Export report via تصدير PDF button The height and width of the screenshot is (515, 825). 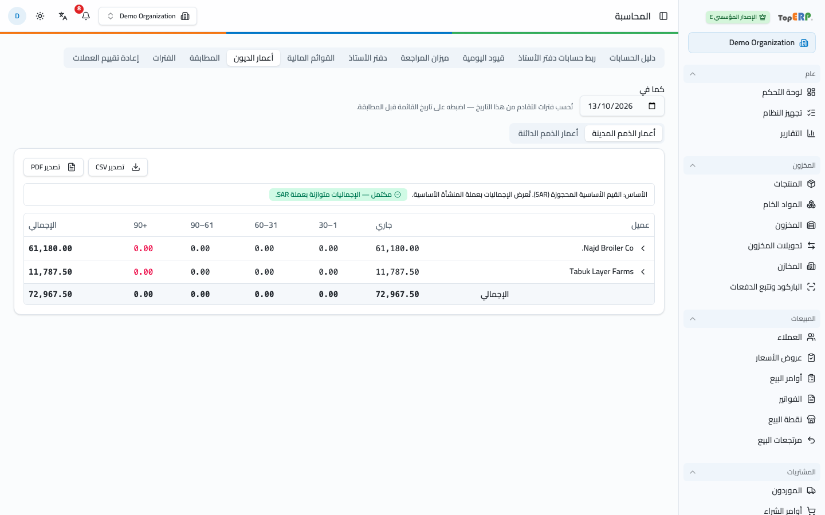click(53, 167)
